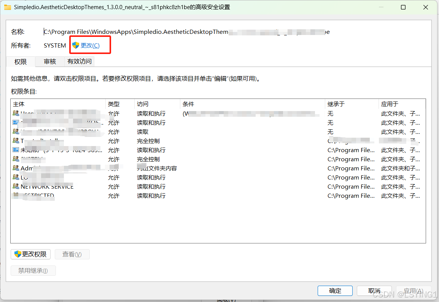This screenshot has height=302, width=439.
Task: Click 读取和执行 in the NETWORK SERVICE row
Action: point(151,187)
